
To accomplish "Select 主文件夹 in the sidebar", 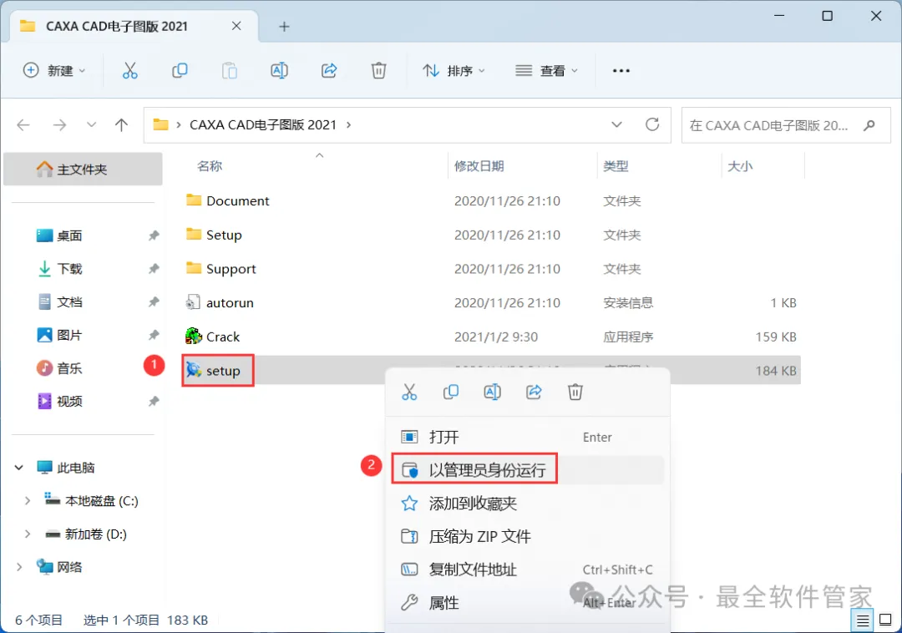I will click(83, 169).
